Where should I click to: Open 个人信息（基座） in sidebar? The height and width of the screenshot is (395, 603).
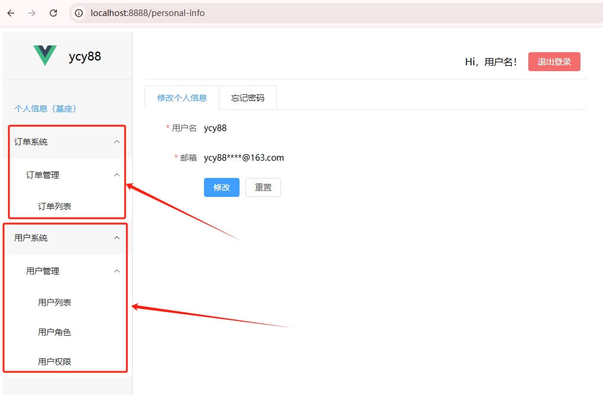click(x=45, y=109)
